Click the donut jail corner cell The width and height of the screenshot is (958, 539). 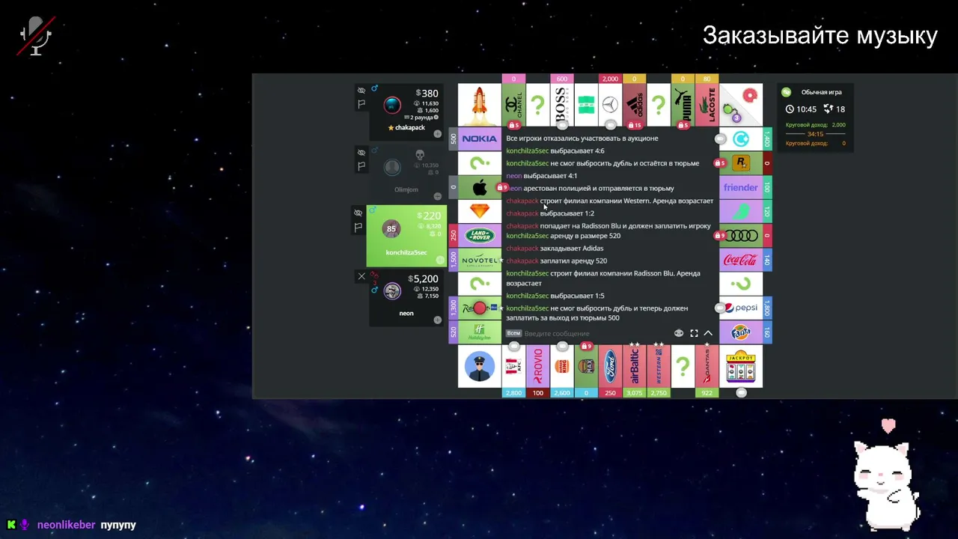coord(741,105)
